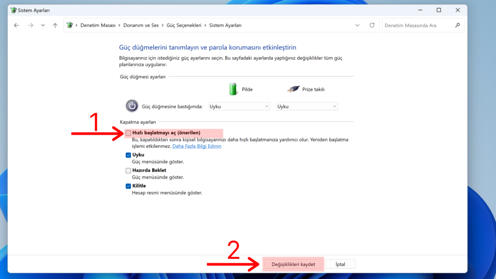Click the İptal button
This screenshot has width=496, height=279.
[340, 264]
